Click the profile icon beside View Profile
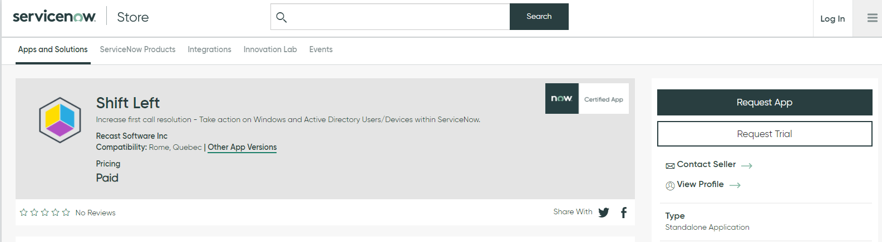 pyautogui.click(x=670, y=186)
